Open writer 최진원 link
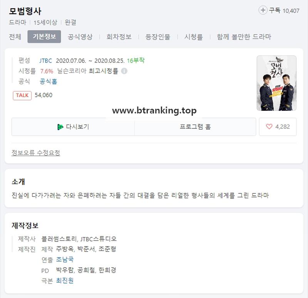 [65, 280]
